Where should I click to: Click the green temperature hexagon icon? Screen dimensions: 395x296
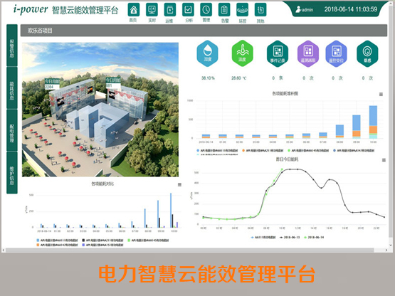pyautogui.click(x=243, y=53)
